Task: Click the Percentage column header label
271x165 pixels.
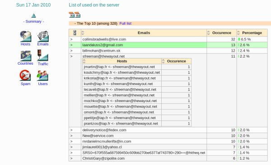Action: pyautogui.click(x=252, y=33)
